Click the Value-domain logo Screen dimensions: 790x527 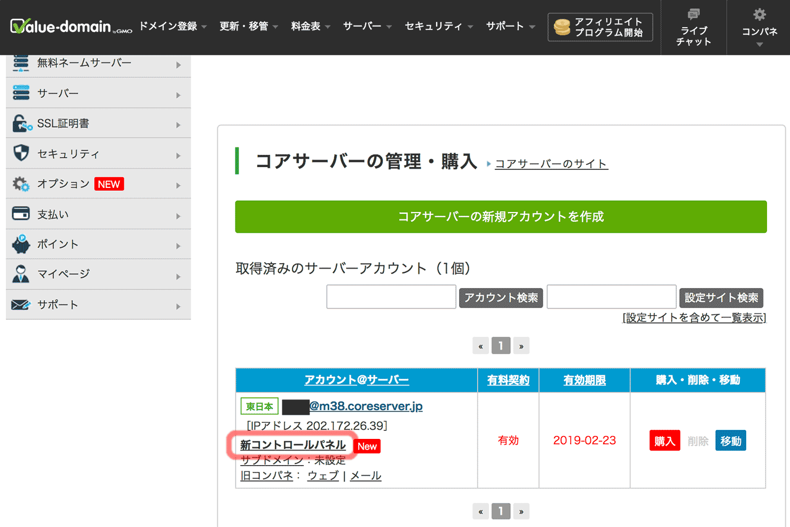(71, 26)
